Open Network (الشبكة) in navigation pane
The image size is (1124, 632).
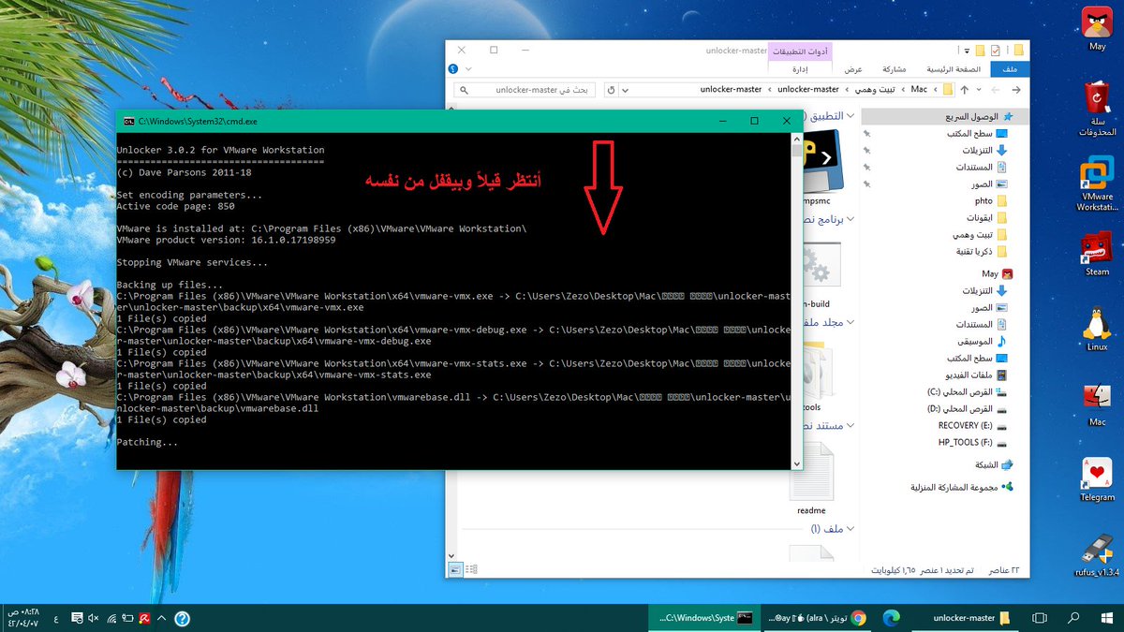tap(994, 465)
